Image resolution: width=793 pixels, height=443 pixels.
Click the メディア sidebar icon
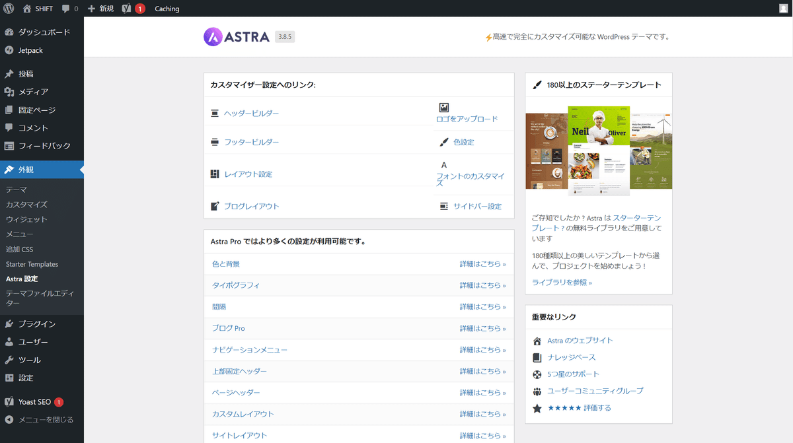[x=9, y=92]
